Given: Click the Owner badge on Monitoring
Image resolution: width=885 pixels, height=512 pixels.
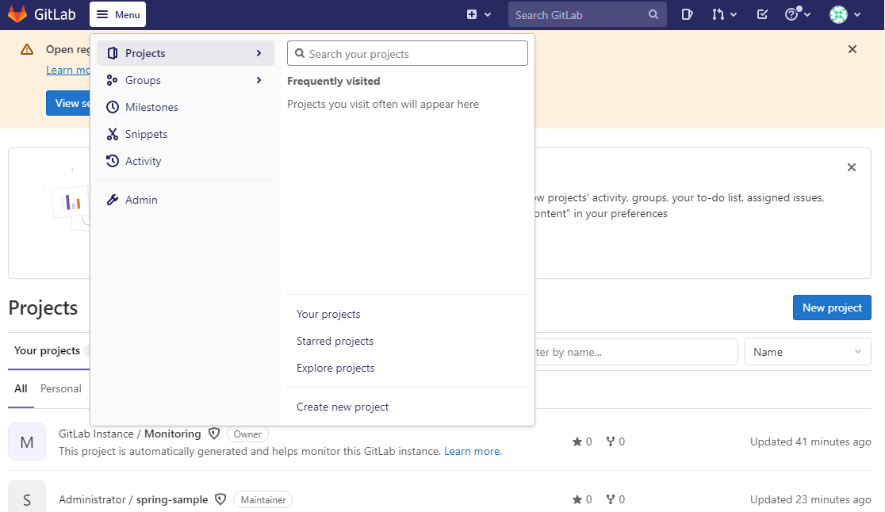Looking at the screenshot, I should click(247, 434).
